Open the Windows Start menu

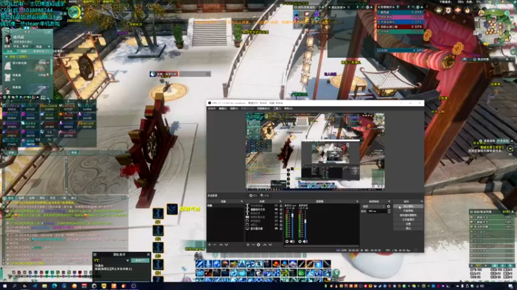5,286
